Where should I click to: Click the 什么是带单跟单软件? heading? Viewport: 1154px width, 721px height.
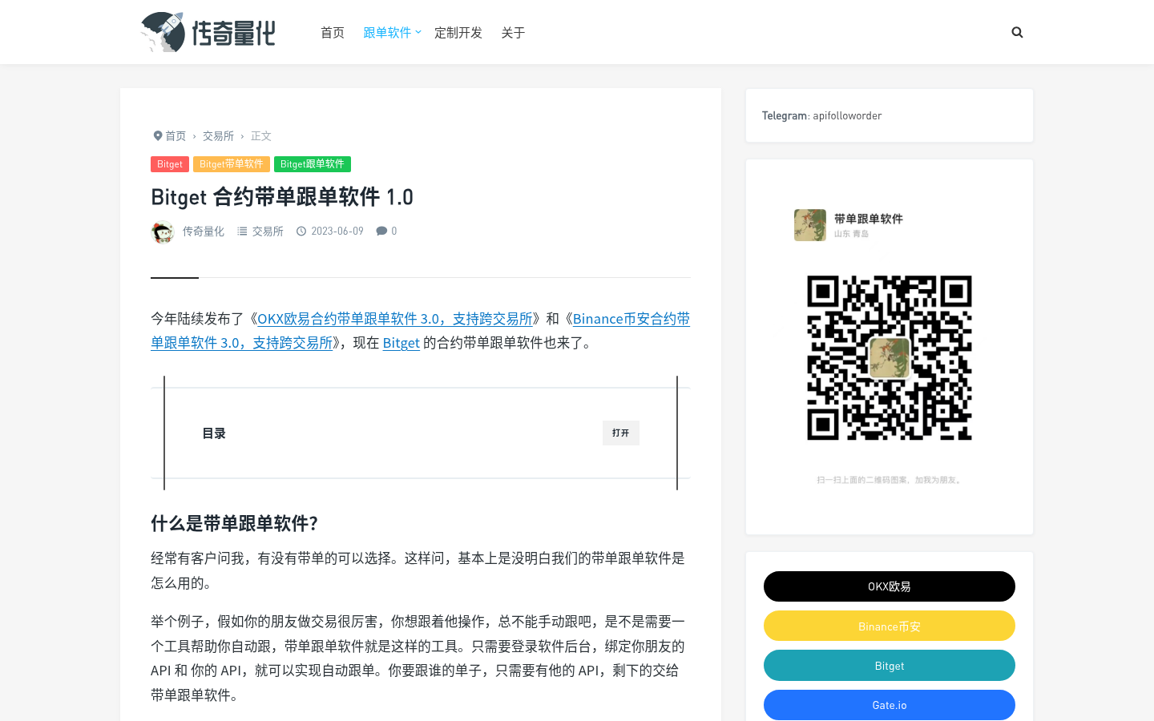coord(234,523)
